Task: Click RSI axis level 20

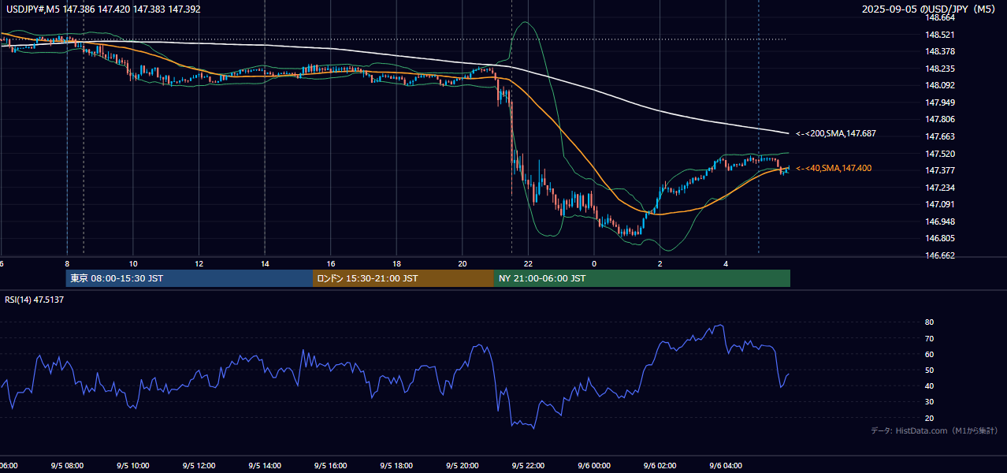Action: [929, 418]
